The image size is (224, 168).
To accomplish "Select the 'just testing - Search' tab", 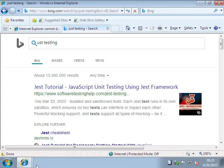I will [x=87, y=29].
